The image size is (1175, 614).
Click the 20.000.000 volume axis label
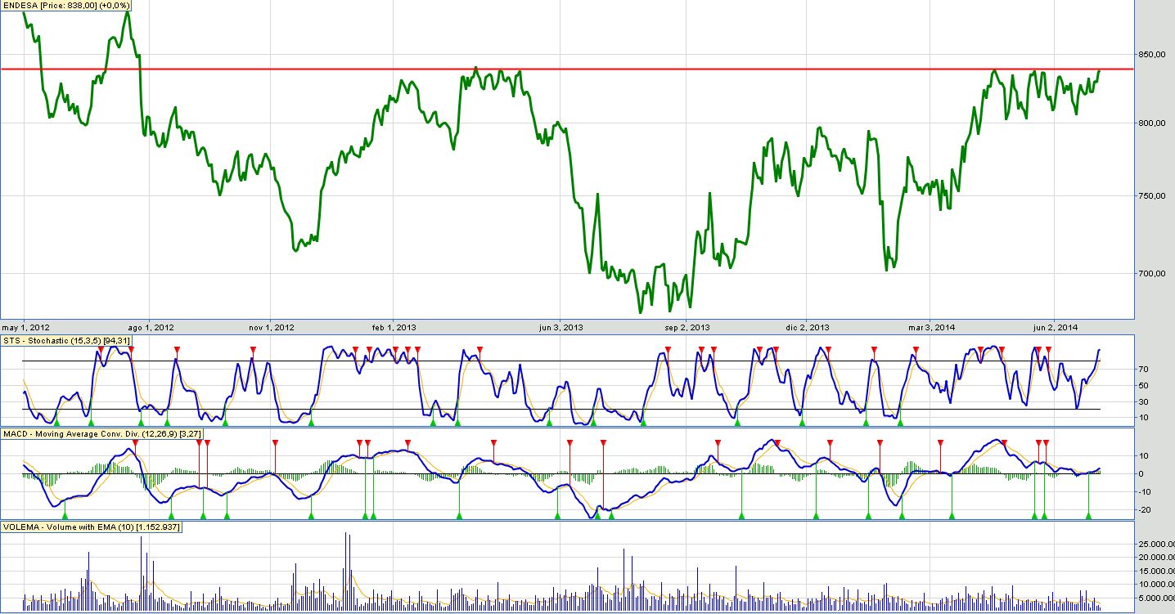1156,557
